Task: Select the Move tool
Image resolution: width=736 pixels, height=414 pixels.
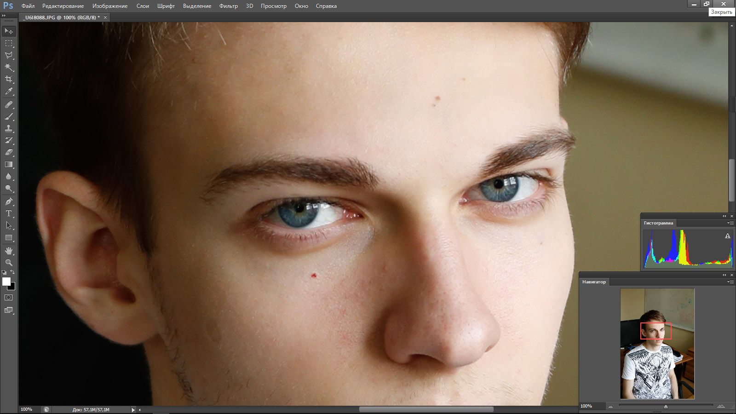Action: pos(9,31)
